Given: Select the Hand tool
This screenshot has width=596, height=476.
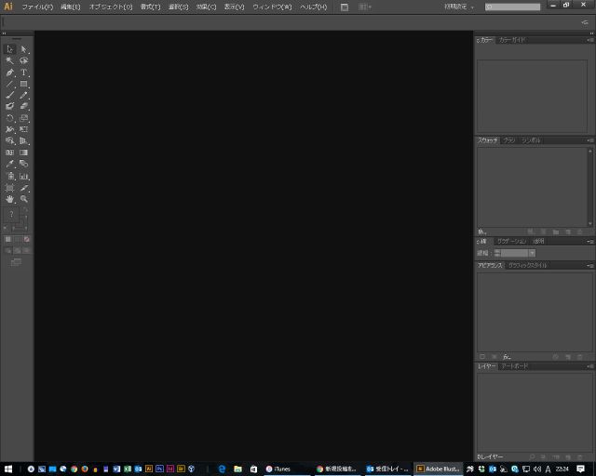Looking at the screenshot, I should coord(10,199).
